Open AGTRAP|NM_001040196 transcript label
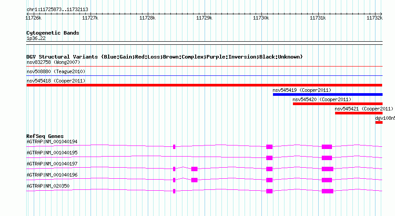The height and width of the screenshot is (216, 395). click(x=52, y=175)
